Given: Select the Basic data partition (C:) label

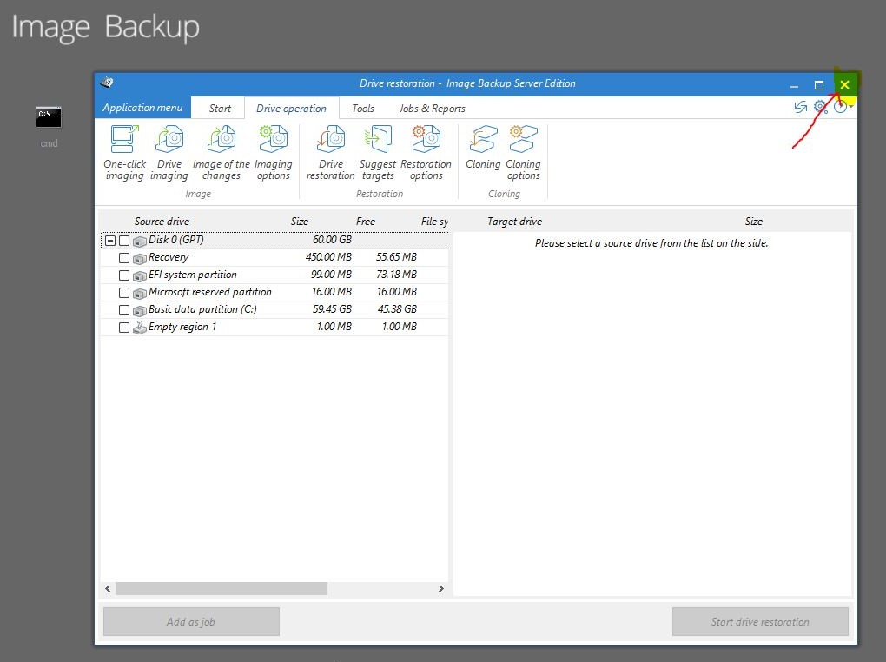Looking at the screenshot, I should coord(202,310).
